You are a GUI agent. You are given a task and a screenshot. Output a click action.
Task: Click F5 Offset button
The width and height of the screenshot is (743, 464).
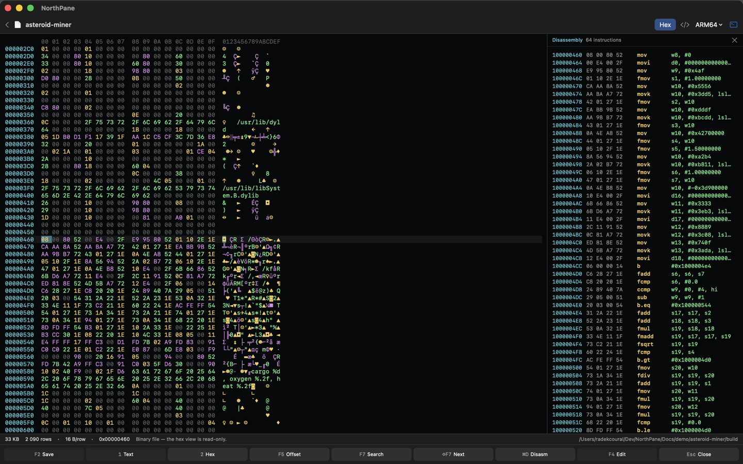(289, 454)
